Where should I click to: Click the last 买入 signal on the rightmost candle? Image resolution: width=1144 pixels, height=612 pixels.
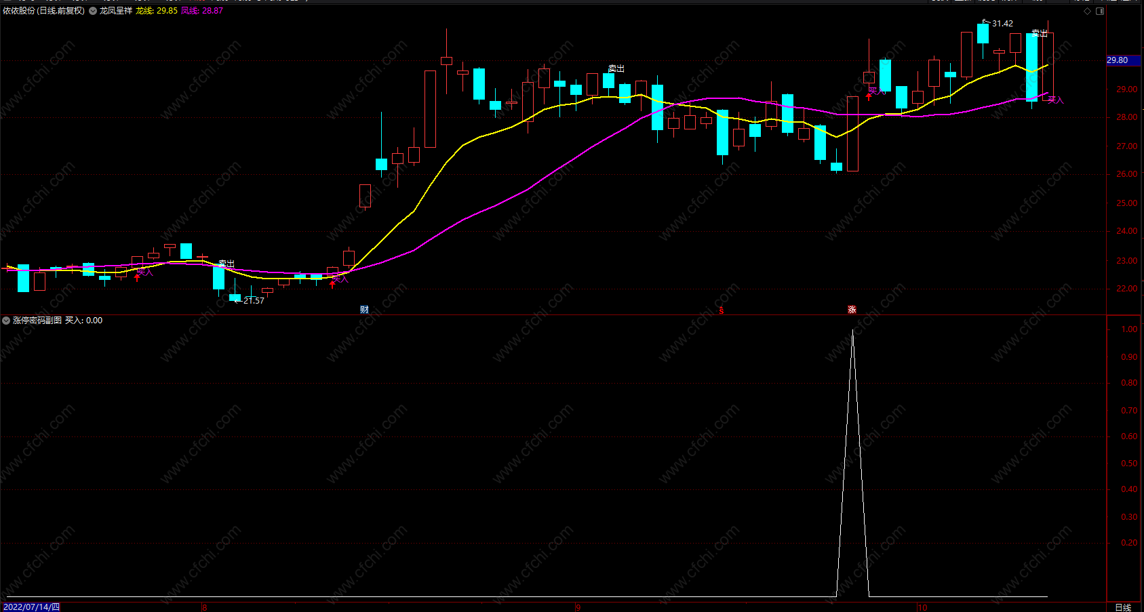1056,100
